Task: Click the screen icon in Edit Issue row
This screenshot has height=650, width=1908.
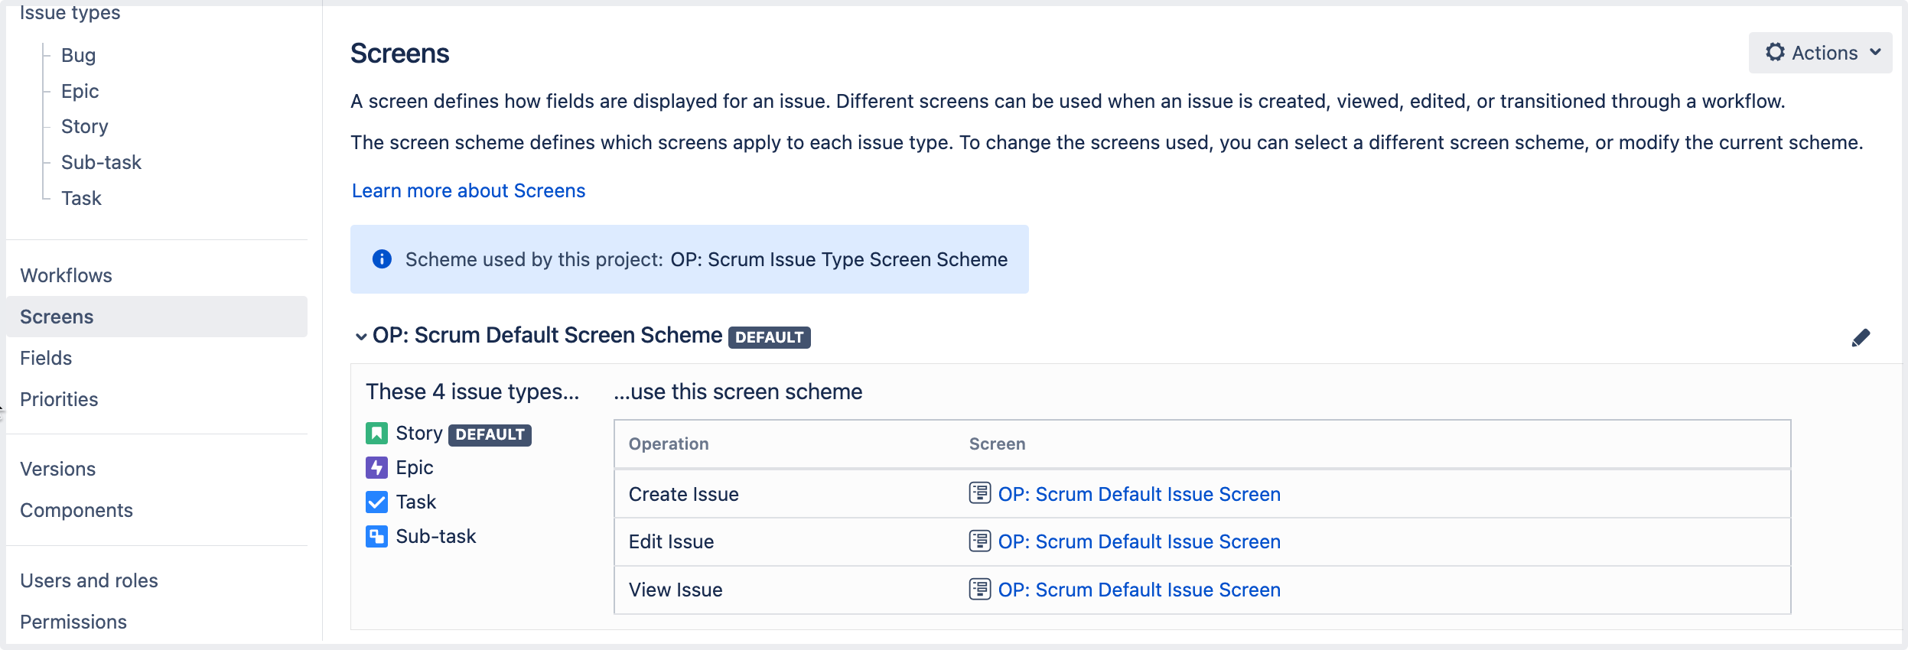Action: [x=979, y=541]
